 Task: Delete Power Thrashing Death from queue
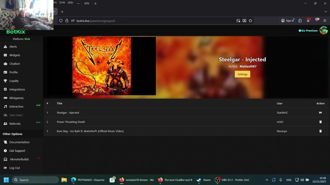[320, 122]
